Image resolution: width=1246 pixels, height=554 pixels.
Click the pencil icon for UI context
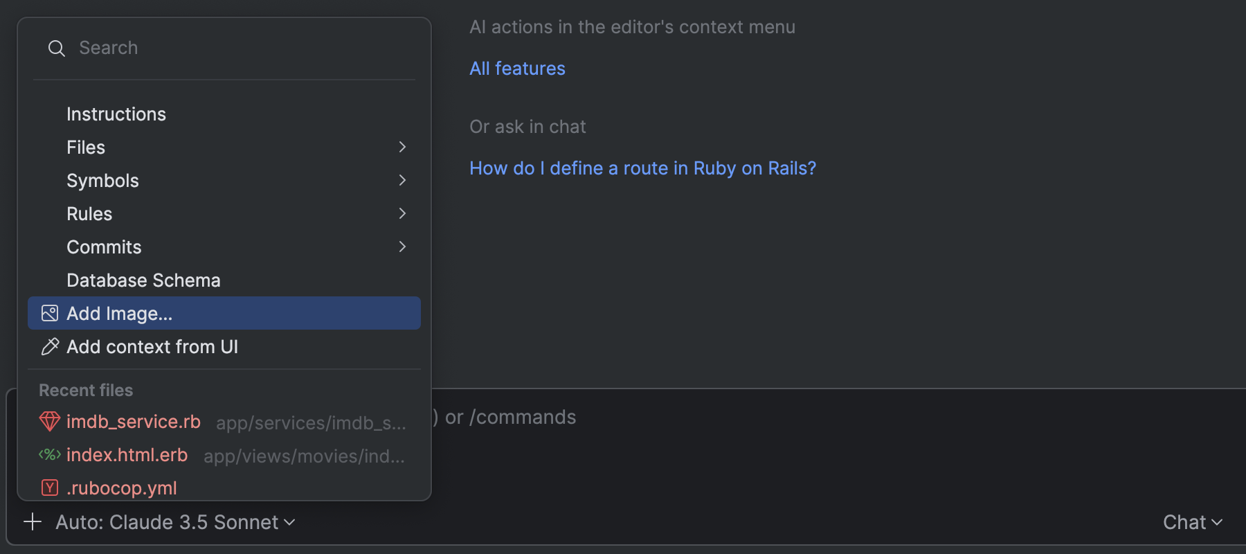pyautogui.click(x=50, y=347)
